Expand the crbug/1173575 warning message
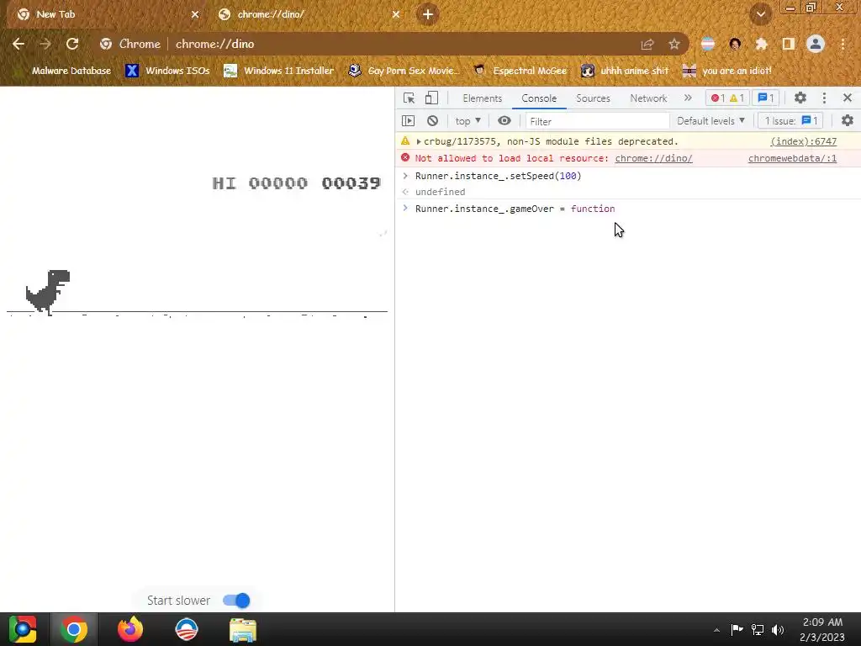The height and width of the screenshot is (646, 861). click(x=419, y=141)
